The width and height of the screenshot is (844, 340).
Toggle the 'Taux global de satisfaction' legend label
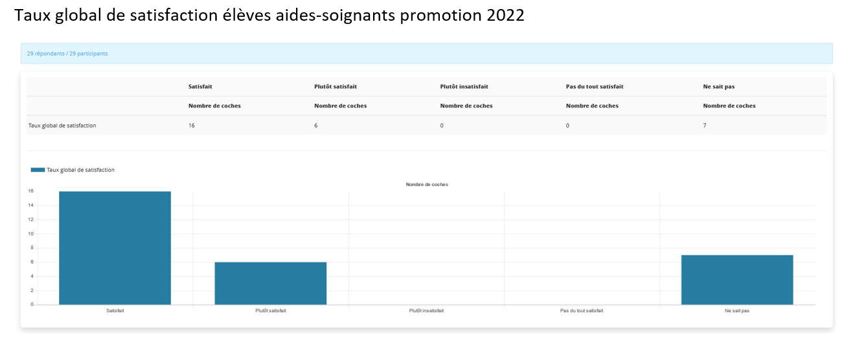[81, 170]
